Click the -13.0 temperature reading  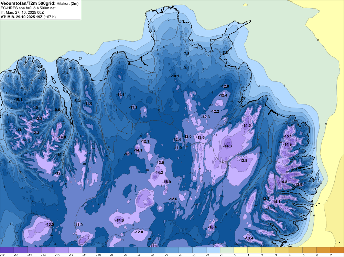(160, 163)
